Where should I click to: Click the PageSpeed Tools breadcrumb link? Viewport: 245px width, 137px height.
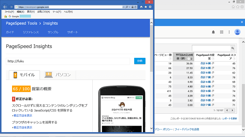[x=21, y=23]
